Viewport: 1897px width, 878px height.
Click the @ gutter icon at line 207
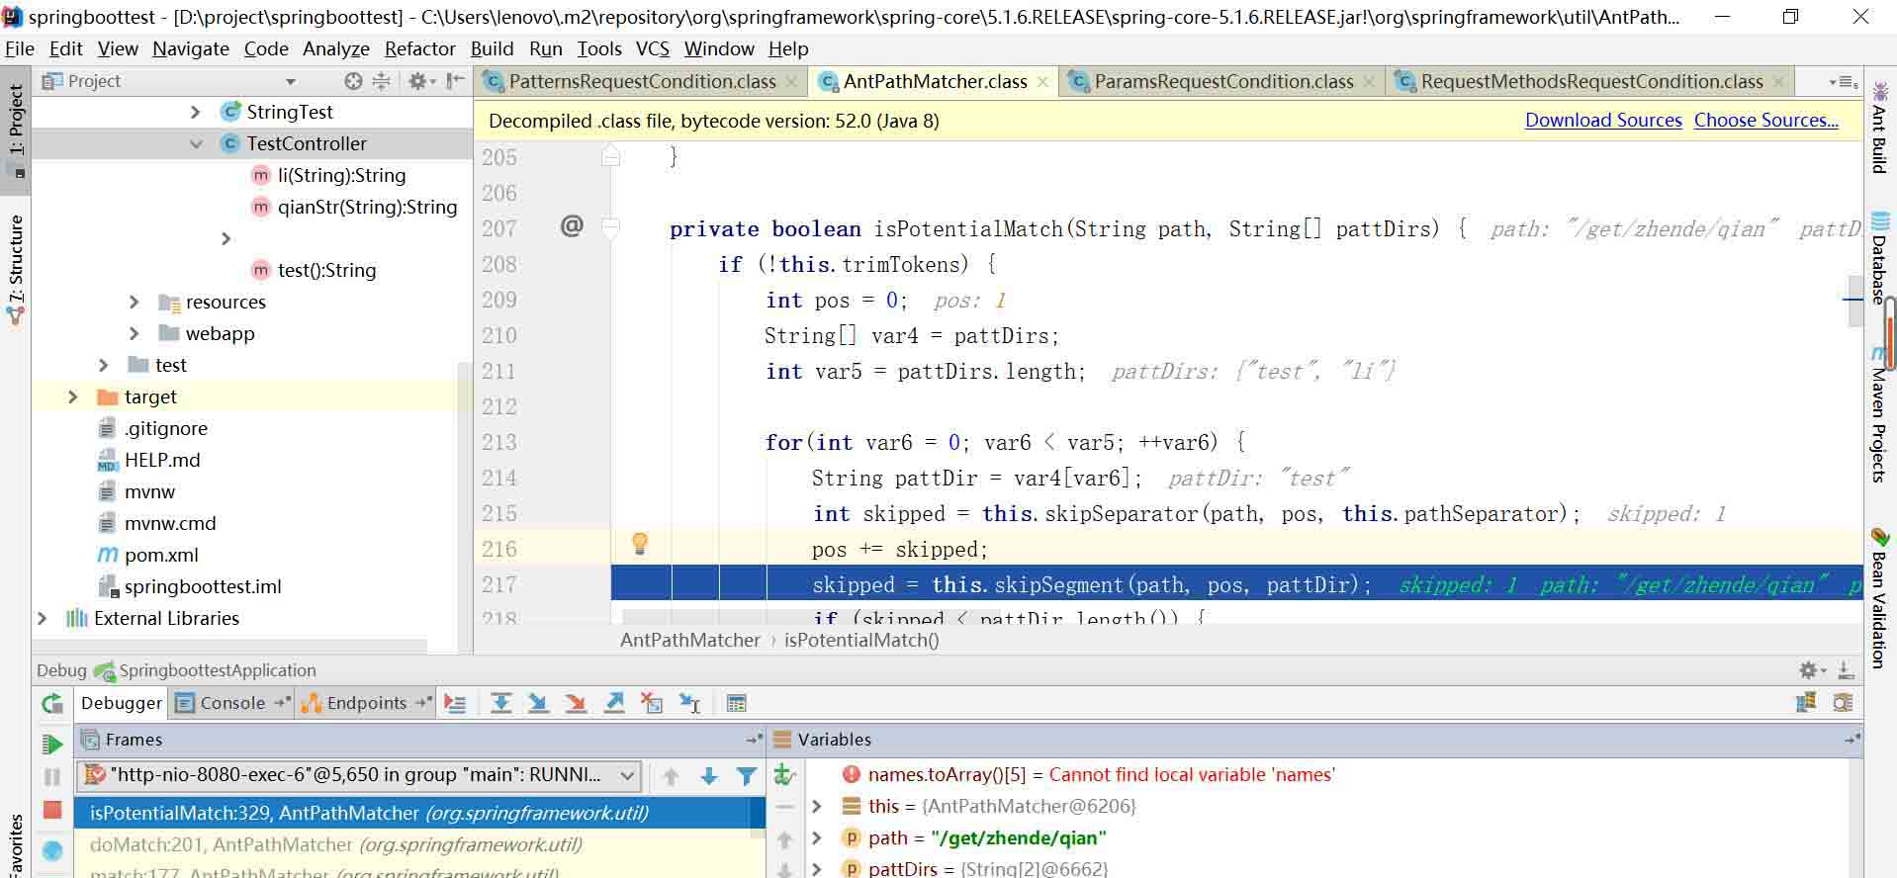pos(572,226)
